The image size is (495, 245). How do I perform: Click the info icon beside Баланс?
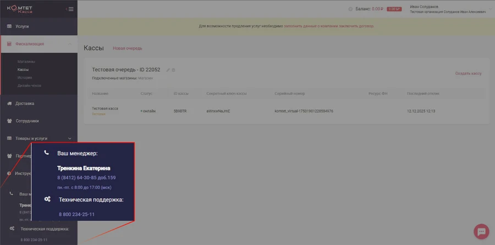click(x=350, y=9)
